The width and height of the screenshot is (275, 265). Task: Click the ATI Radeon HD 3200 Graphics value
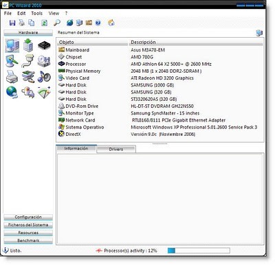click(x=162, y=78)
